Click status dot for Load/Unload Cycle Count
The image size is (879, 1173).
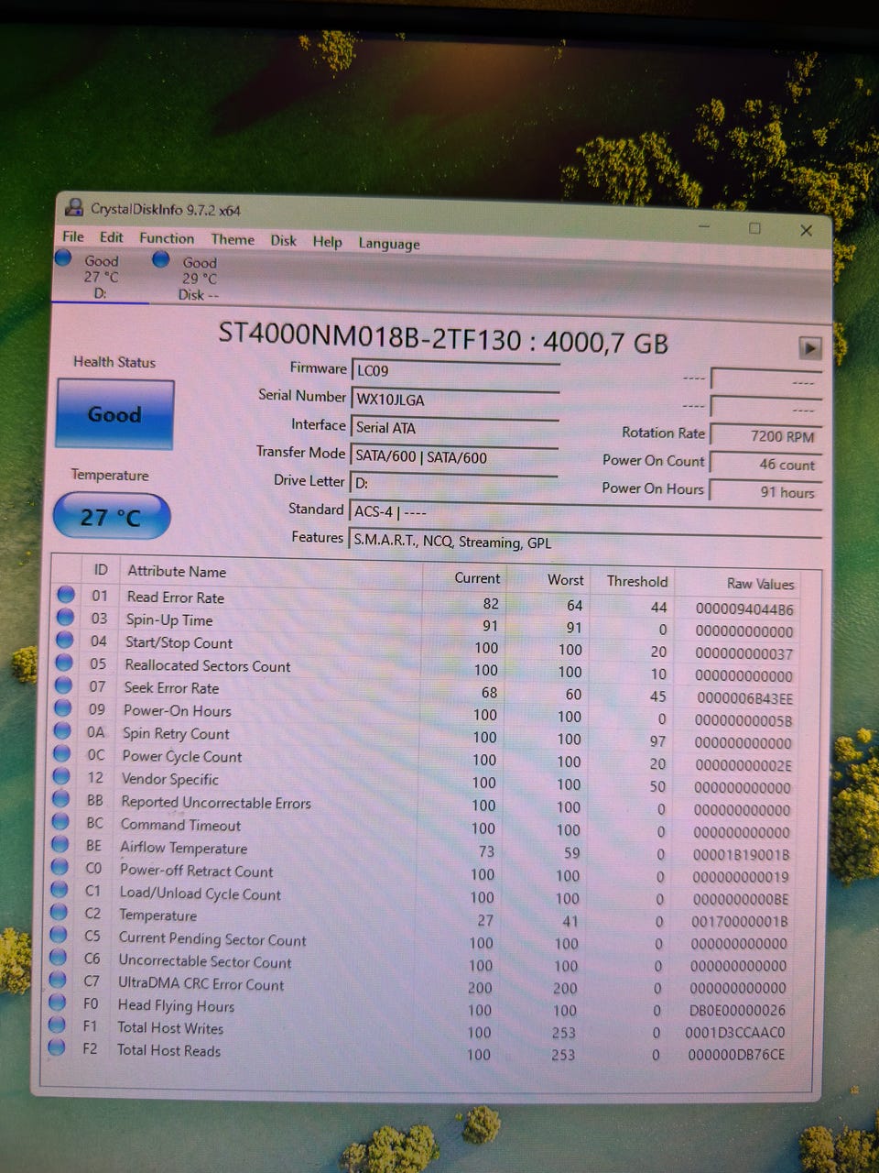[x=60, y=889]
